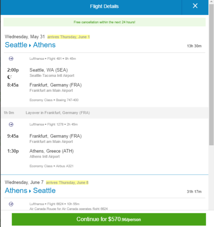Image resolution: width=214 pixels, height=227 pixels.
Task: Click the scrollbar up arrow
Action: click(x=211, y=2)
